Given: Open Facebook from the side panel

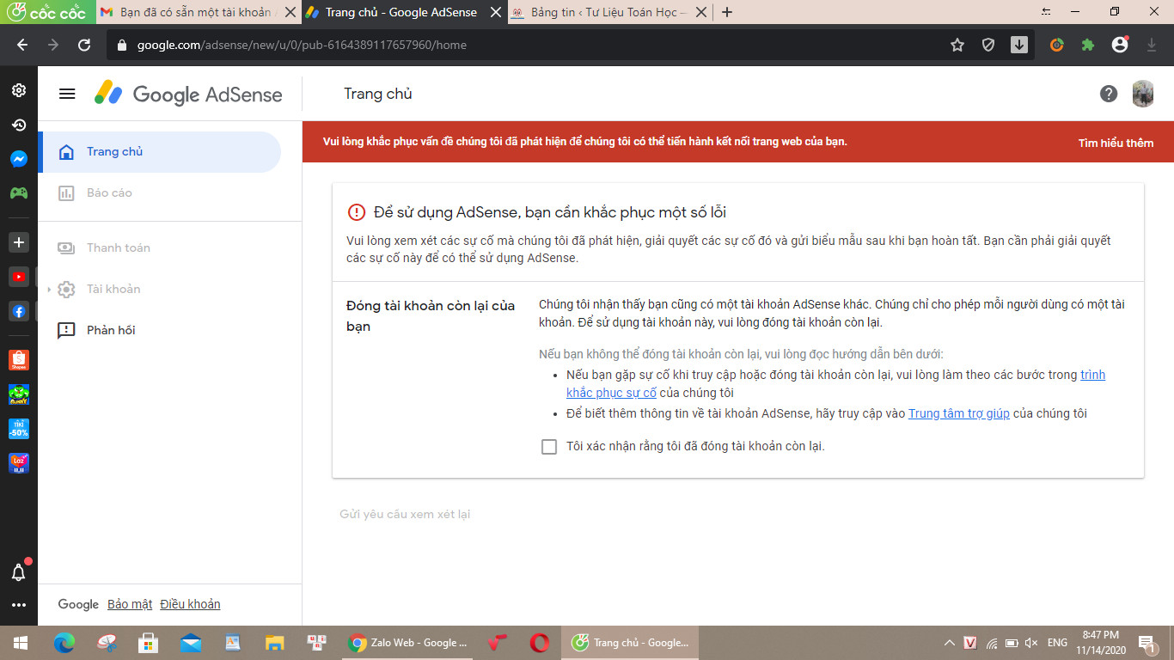Looking at the screenshot, I should pos(19,311).
